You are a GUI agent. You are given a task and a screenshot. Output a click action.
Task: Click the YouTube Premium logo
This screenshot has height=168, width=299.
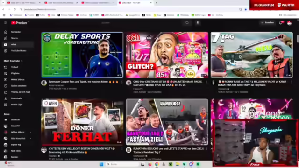pos(19,23)
